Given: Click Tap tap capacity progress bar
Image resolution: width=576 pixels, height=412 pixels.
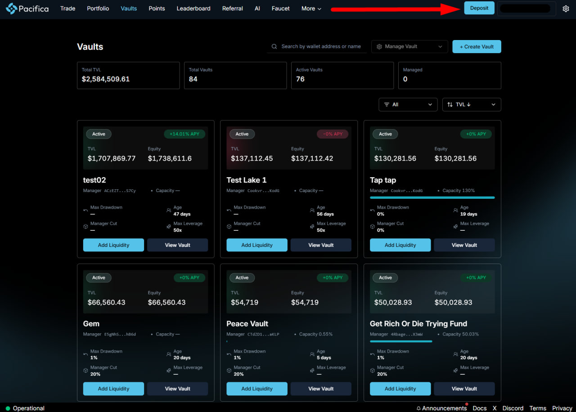Looking at the screenshot, I should (432, 197).
